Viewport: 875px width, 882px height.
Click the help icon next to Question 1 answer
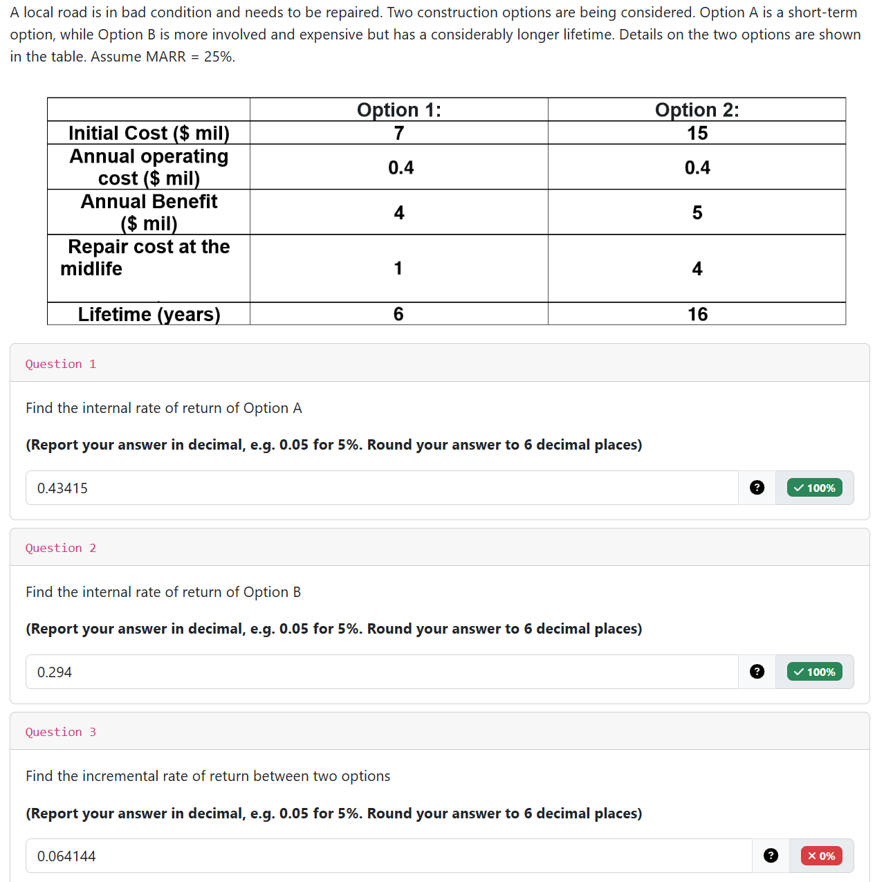click(757, 488)
